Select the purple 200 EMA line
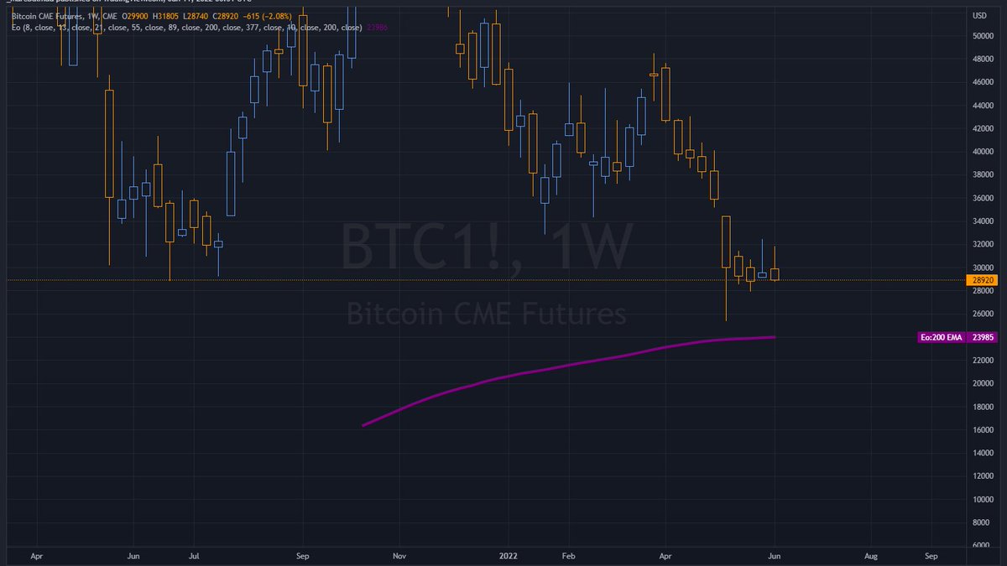 tap(569, 366)
